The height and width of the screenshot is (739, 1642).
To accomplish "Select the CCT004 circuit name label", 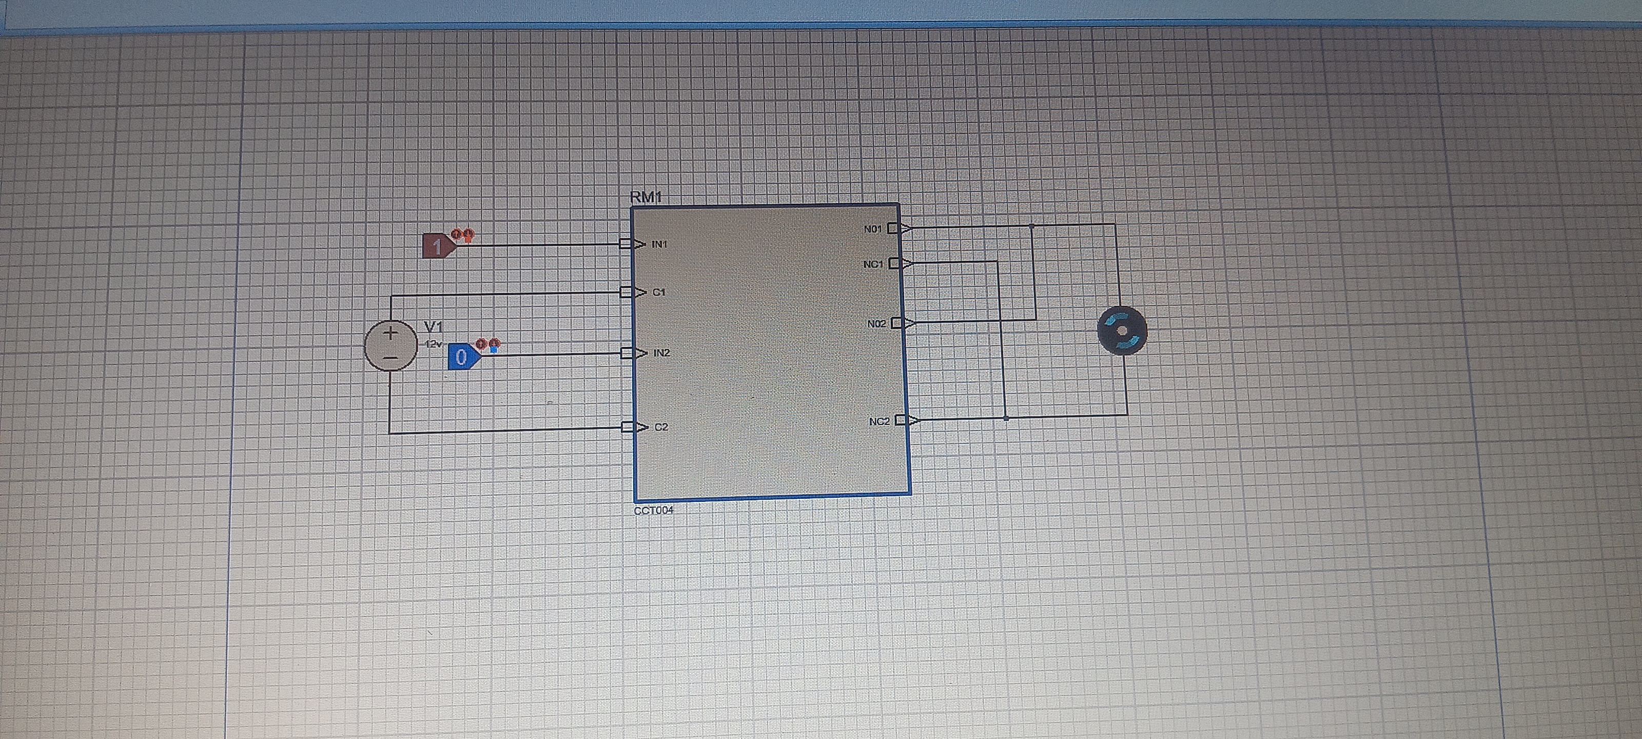I will tap(653, 510).
